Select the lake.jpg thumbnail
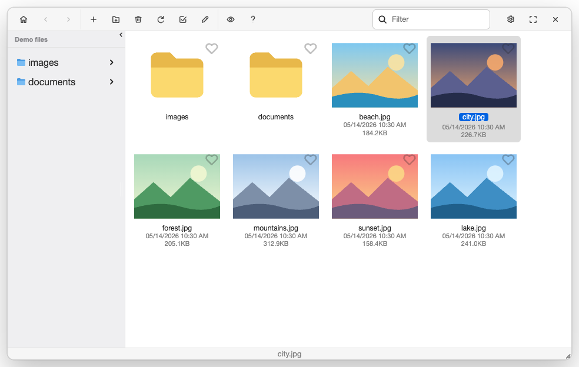The width and height of the screenshot is (579, 367). (x=474, y=186)
